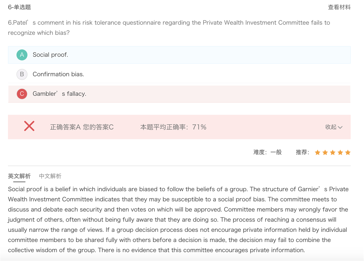Image resolution: width=364 pixels, height=261 pixels.
Task: Click the fifth recommendation star
Action: (348, 152)
